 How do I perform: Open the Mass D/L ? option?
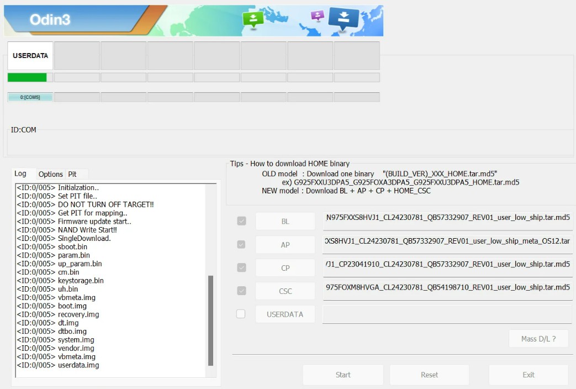tap(538, 339)
